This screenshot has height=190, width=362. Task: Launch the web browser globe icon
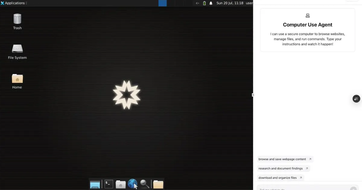133,184
